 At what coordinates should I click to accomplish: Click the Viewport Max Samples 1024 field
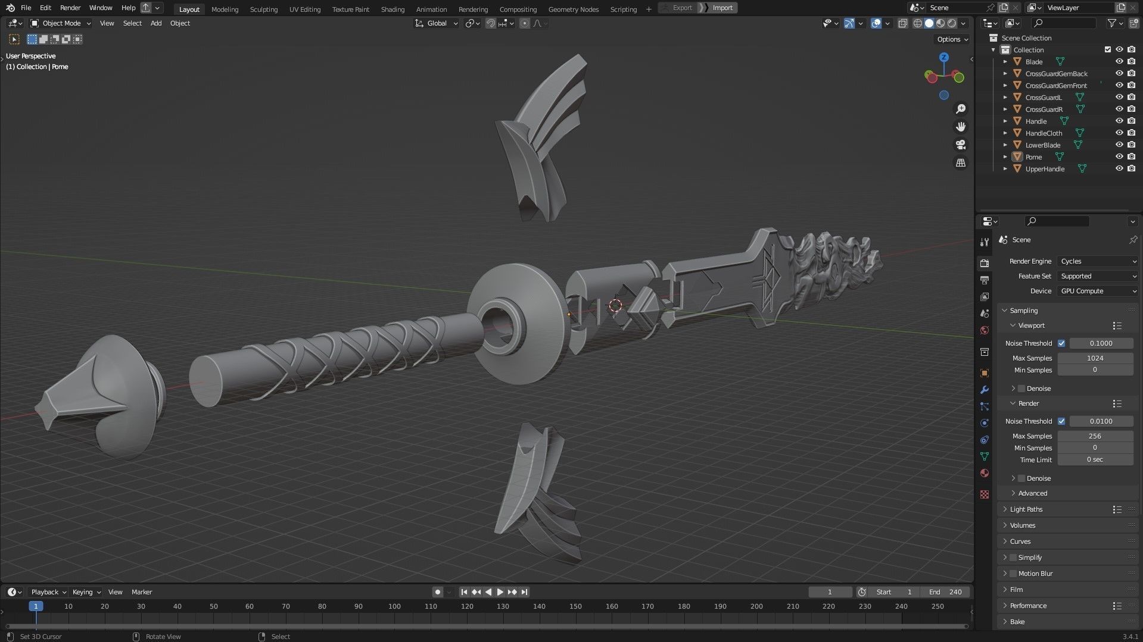point(1095,358)
